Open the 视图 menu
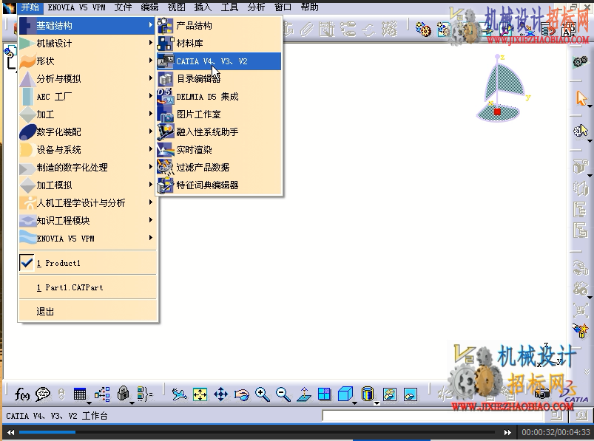 point(176,7)
